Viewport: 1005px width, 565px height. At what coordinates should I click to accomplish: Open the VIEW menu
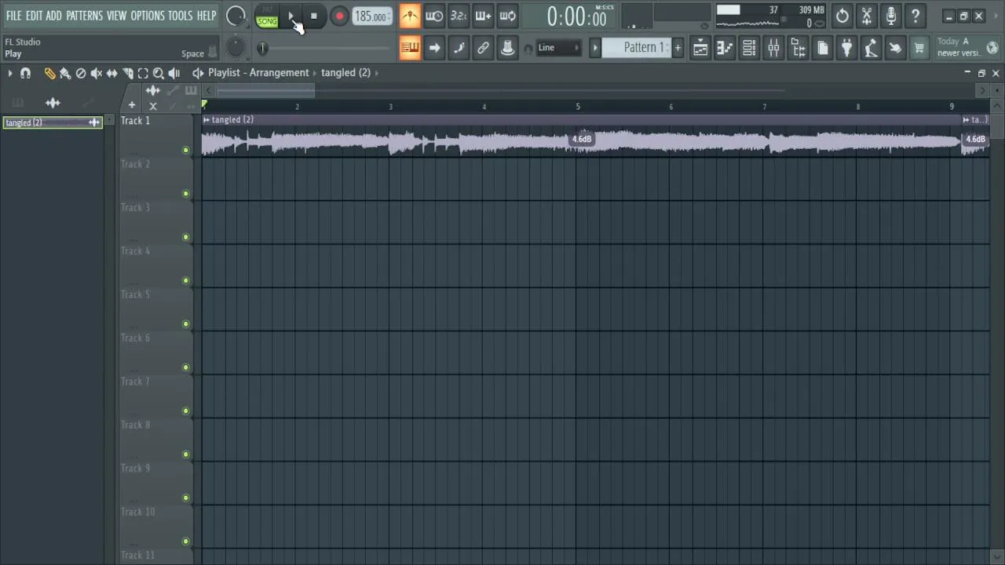(116, 16)
